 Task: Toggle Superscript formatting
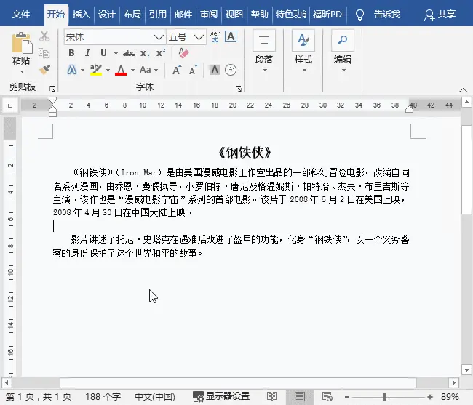coord(161,53)
